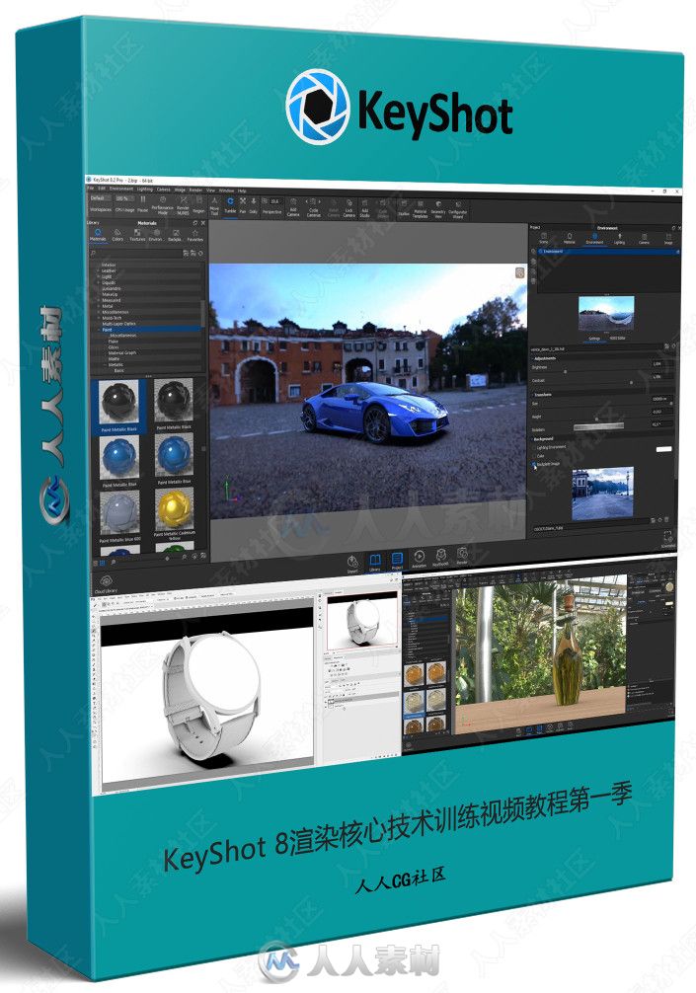Switch to library Textures tab

tap(137, 234)
